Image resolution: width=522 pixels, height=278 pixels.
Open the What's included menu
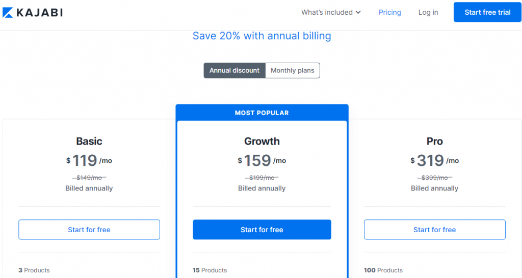[x=327, y=12]
